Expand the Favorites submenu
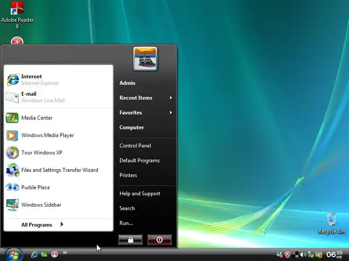 click(146, 113)
